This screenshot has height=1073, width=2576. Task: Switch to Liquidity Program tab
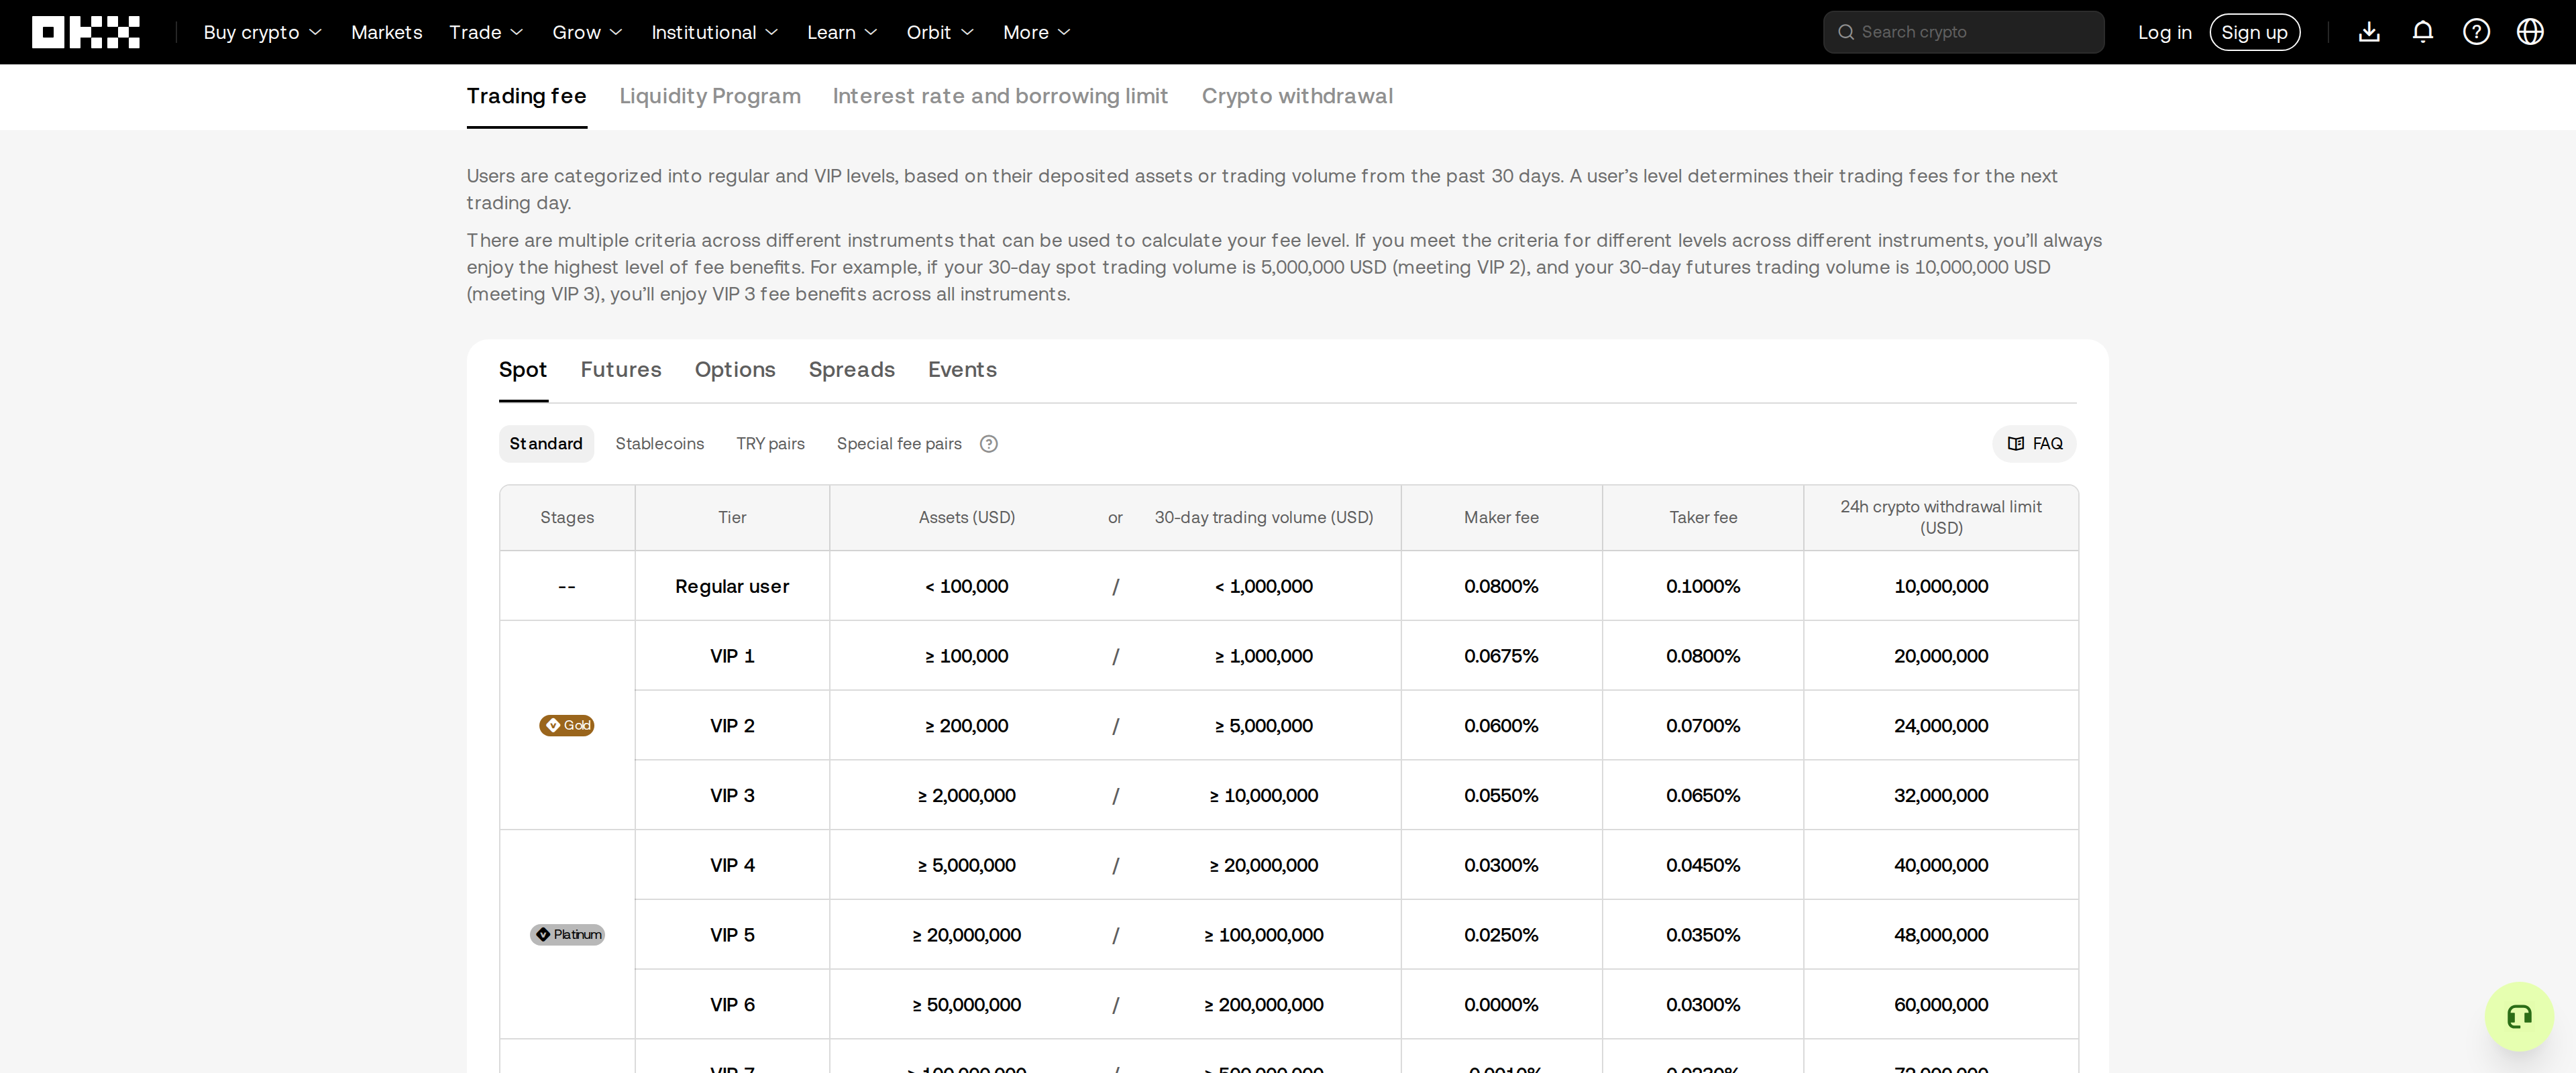710,96
